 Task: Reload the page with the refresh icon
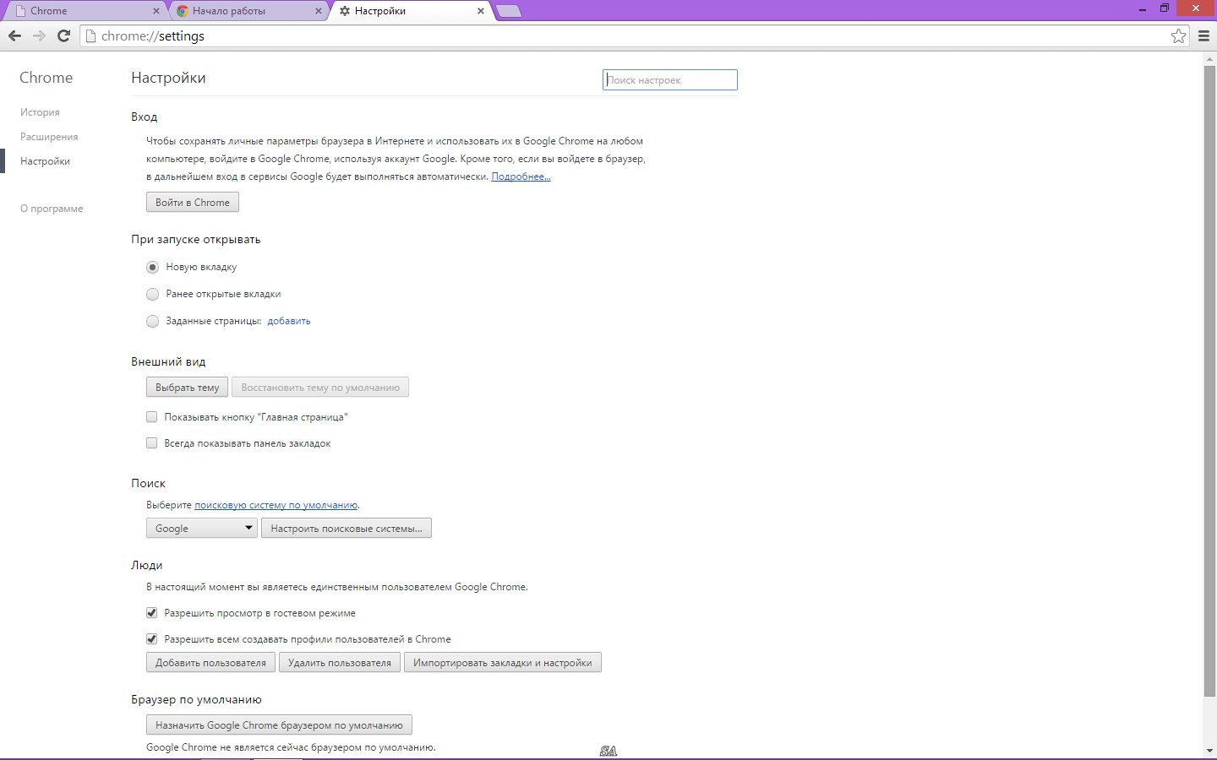coord(63,35)
